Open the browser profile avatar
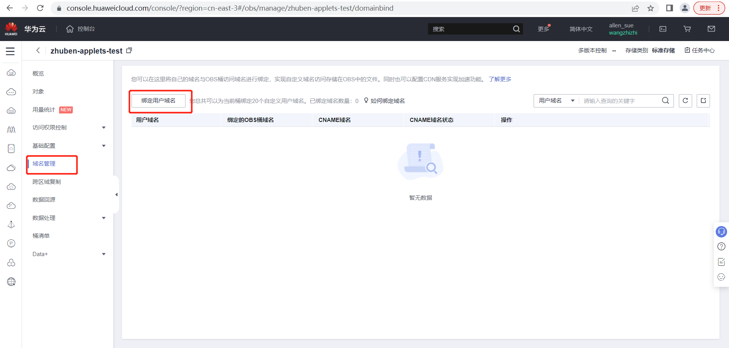This screenshot has height=348, width=729. tap(685, 8)
